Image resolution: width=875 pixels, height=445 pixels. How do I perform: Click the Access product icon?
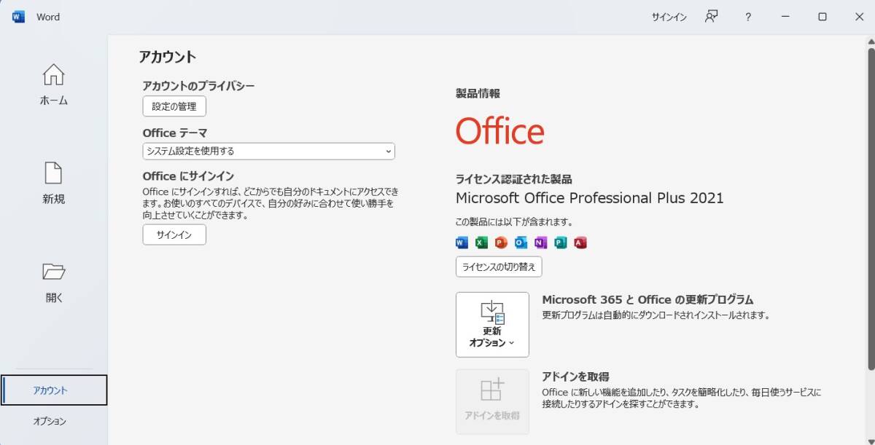point(580,243)
